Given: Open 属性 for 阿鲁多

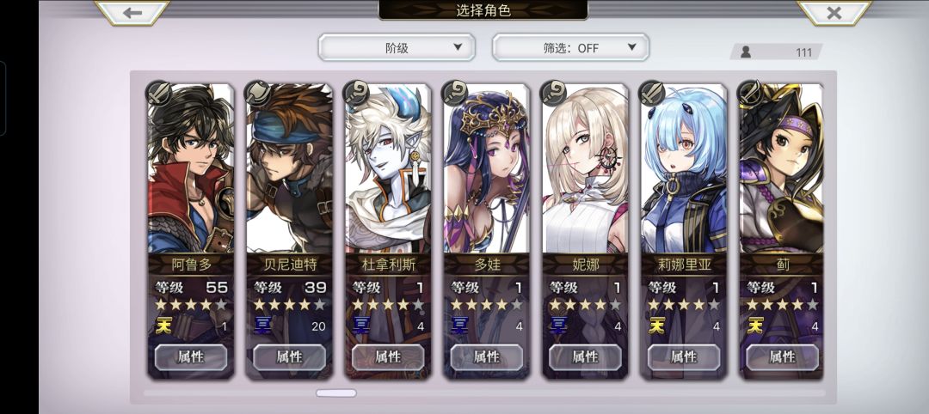Looking at the screenshot, I should pos(191,356).
